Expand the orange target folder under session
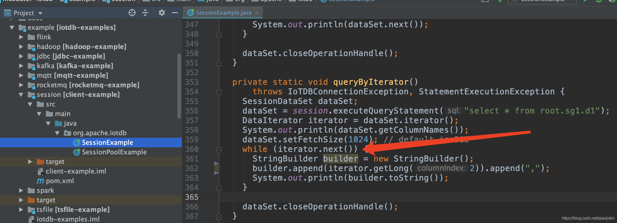Screen dimensions: 617x223 coord(30,162)
